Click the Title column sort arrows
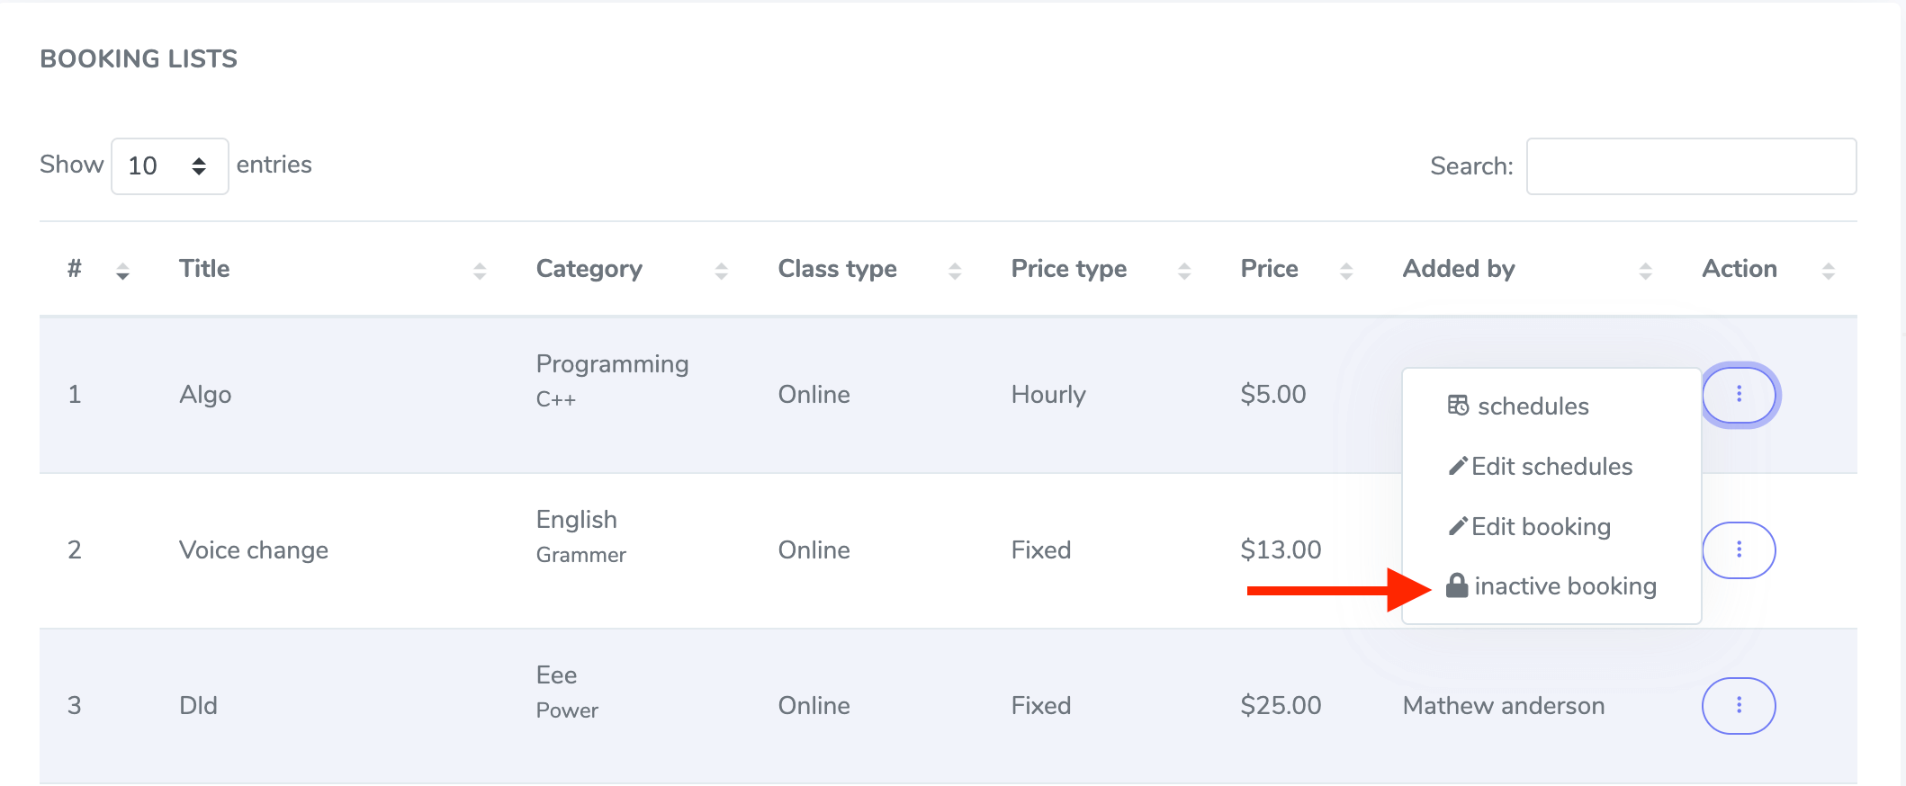The height and width of the screenshot is (786, 1906). (480, 270)
